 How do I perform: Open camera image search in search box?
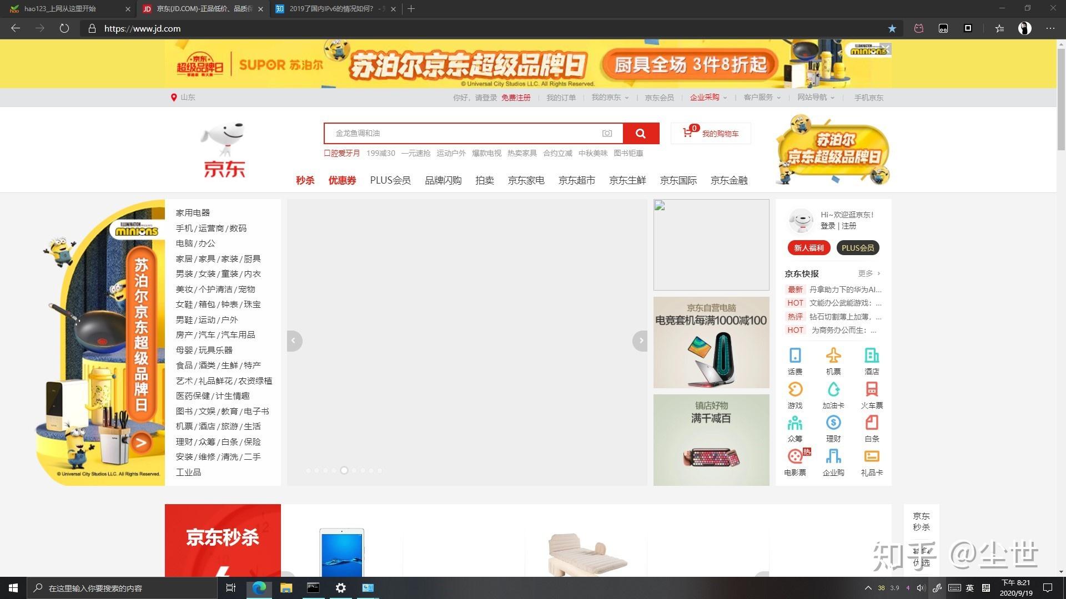607,133
